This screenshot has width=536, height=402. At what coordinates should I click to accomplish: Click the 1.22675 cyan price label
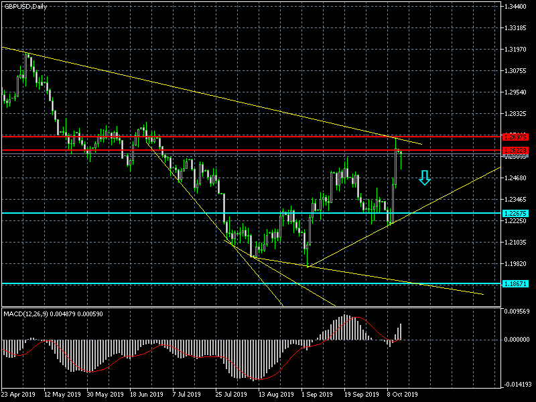click(515, 213)
